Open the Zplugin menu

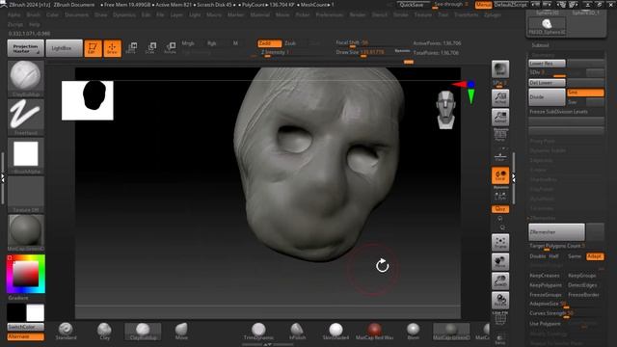[493, 15]
